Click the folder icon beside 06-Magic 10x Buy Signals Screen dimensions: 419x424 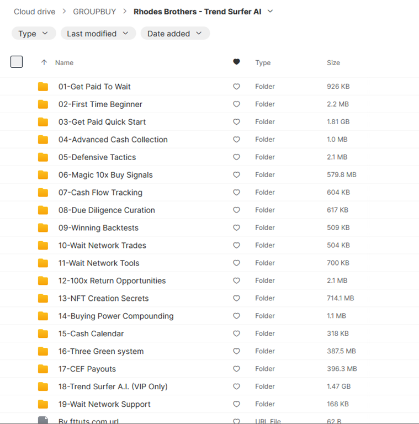point(43,175)
